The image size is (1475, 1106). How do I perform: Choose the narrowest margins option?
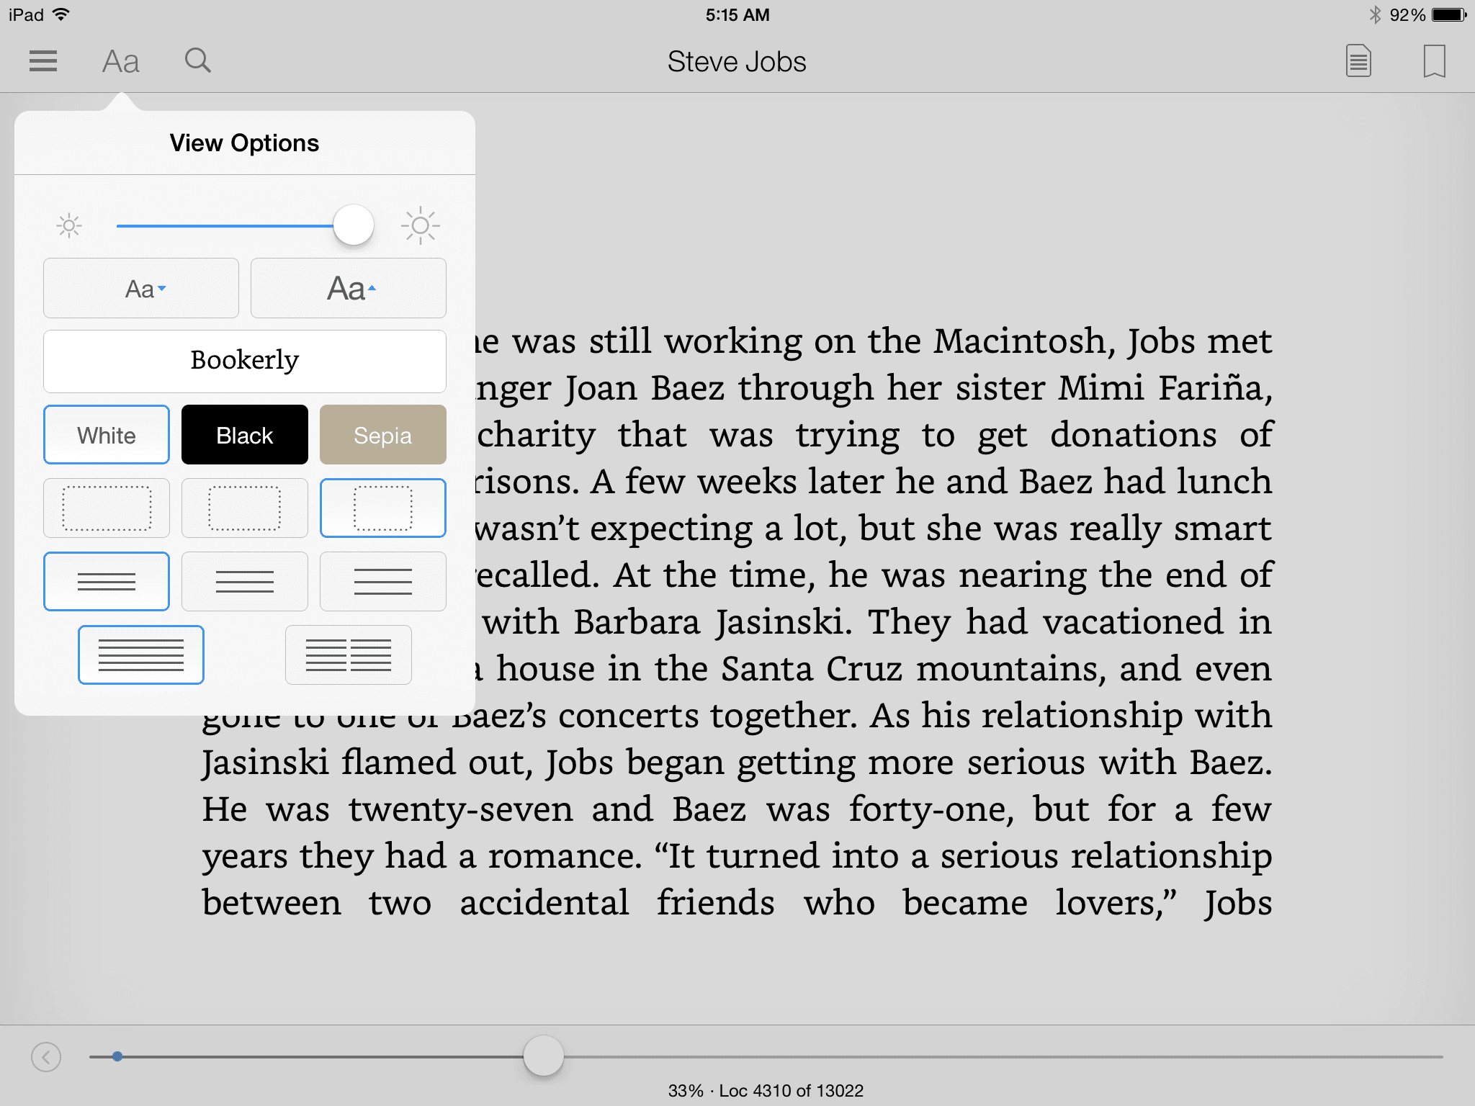coord(107,508)
